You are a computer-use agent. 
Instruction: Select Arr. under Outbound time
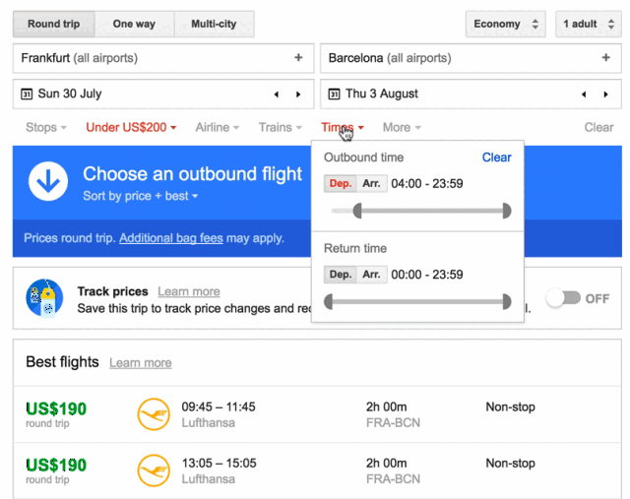pos(372,184)
